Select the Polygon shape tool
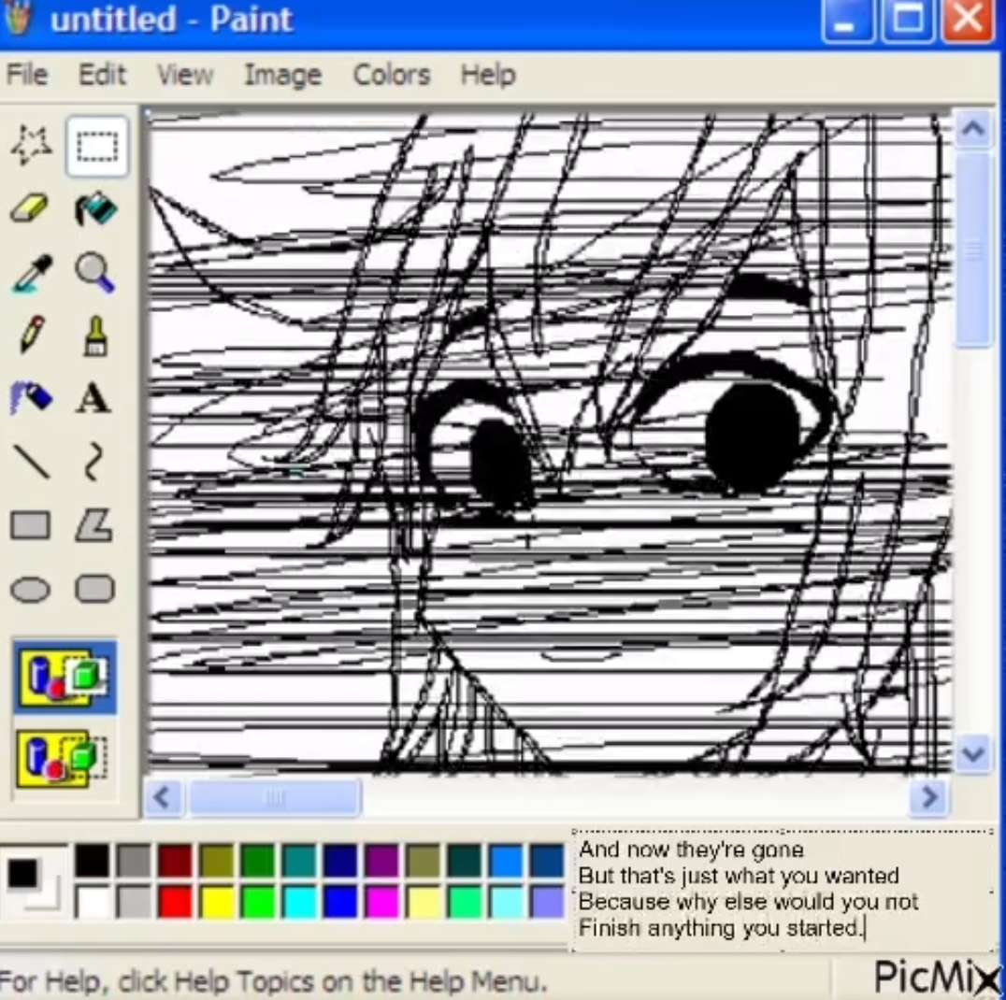 pyautogui.click(x=94, y=525)
